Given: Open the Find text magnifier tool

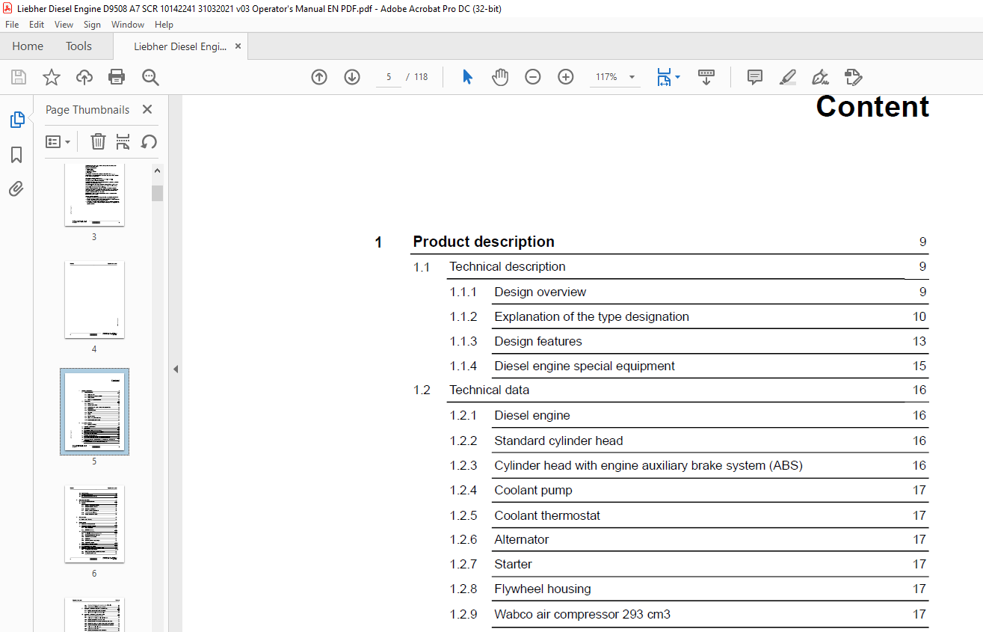Looking at the screenshot, I should [150, 77].
